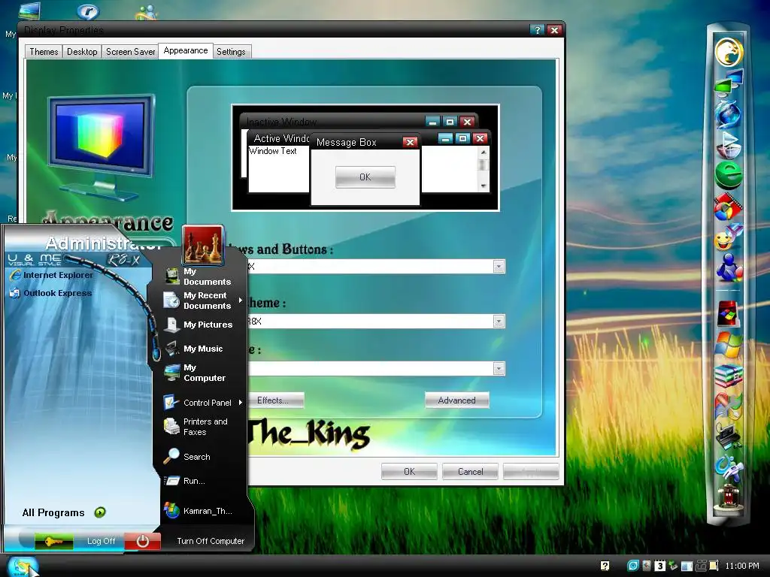Open My Documents in the Start menu

(199, 276)
